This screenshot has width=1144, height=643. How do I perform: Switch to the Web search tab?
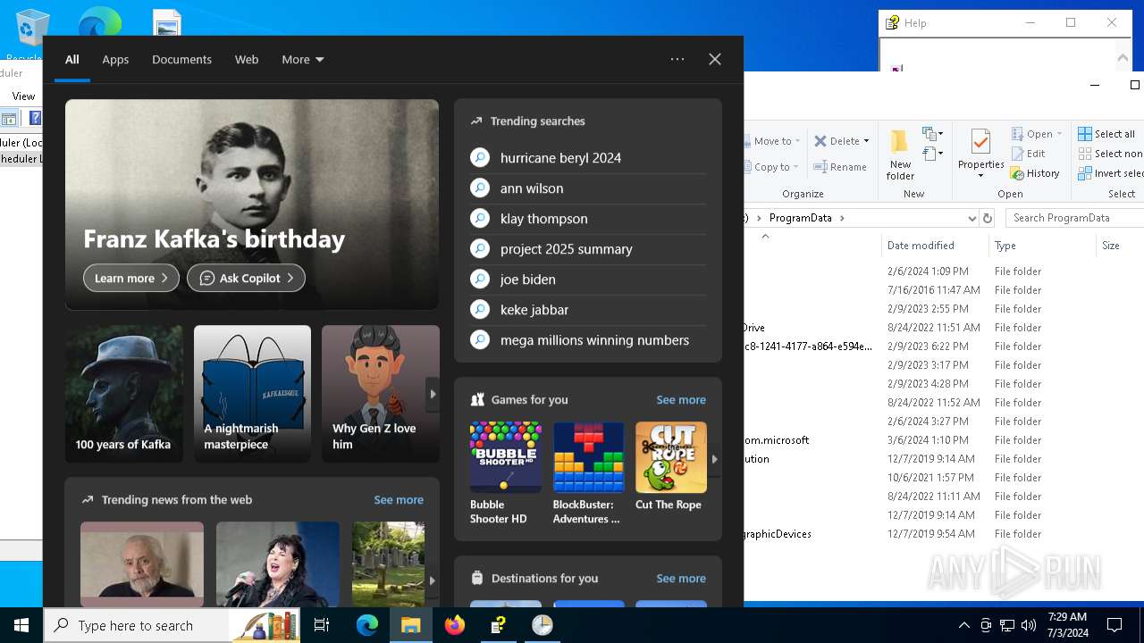[247, 59]
